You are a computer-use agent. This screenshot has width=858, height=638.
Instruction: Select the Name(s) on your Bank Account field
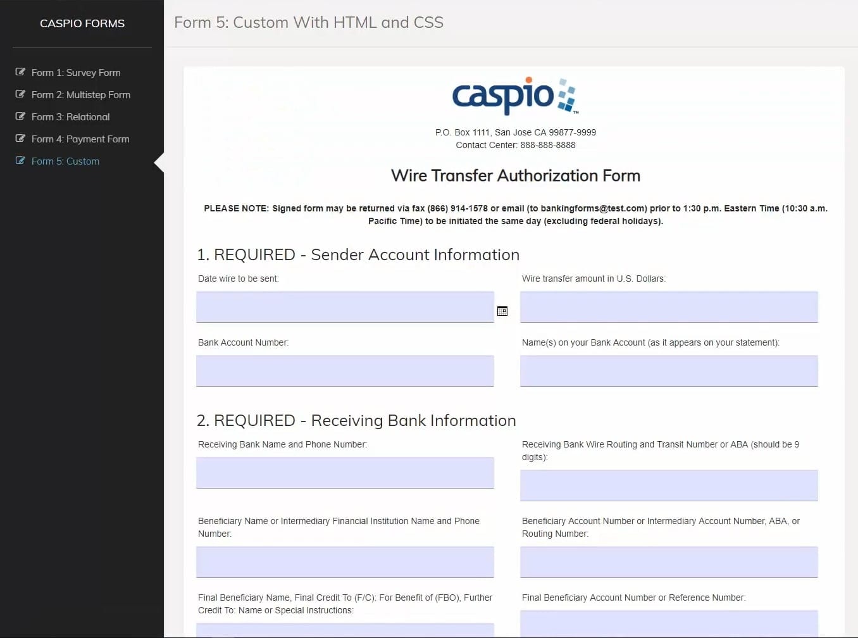(x=669, y=371)
